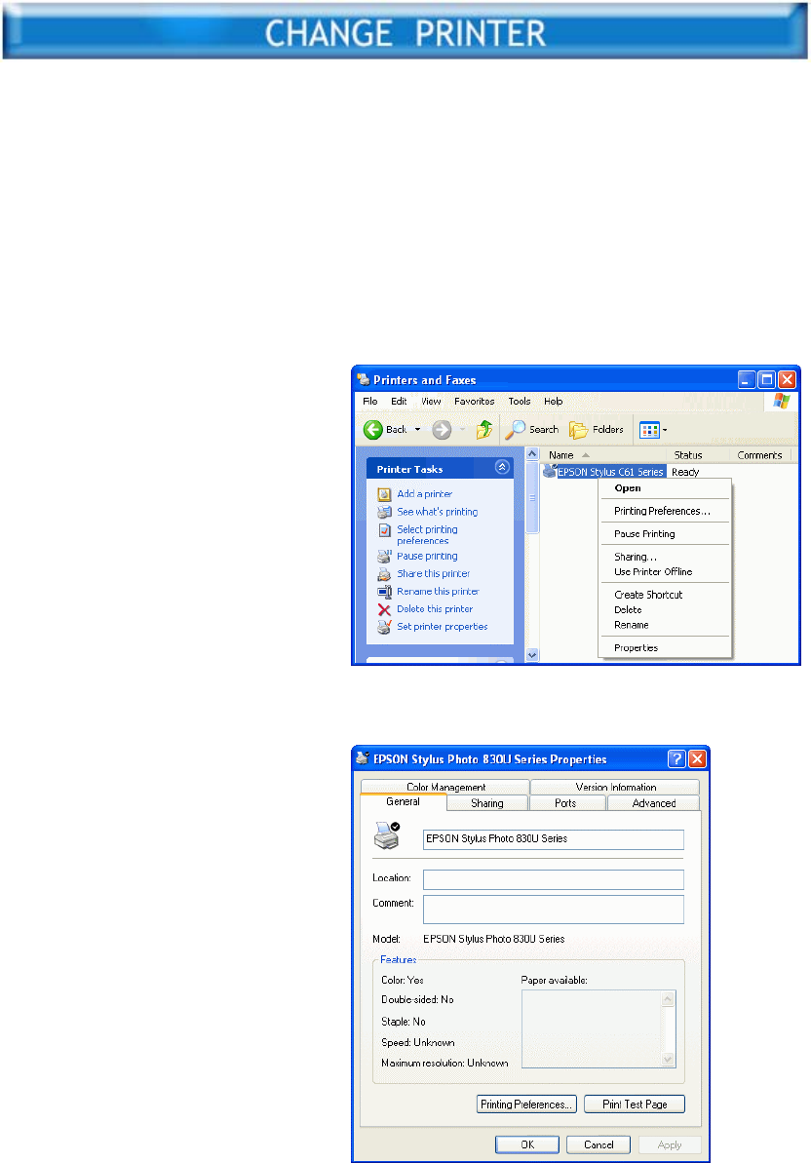This screenshot has width=811, height=1163.
Task: Select the EPSON Stylus C61 printer icon
Action: click(550, 471)
